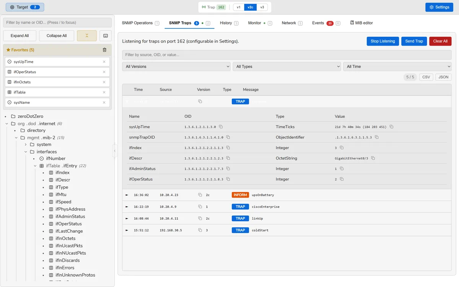The image size is (459, 287).
Task: Select SNMP version v2c
Action: [251, 7]
